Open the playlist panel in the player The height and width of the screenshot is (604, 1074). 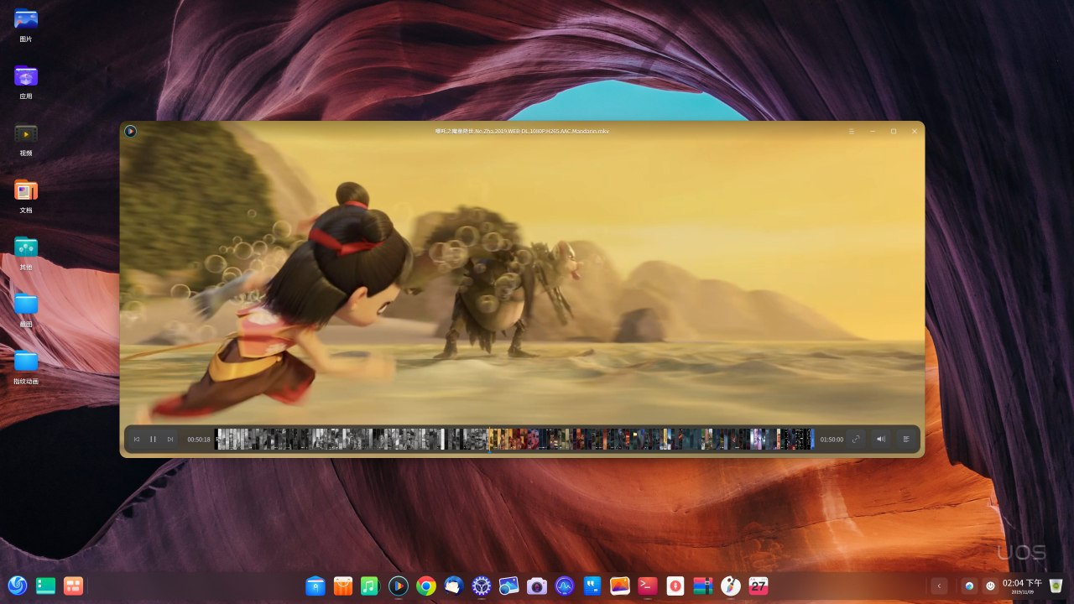906,439
